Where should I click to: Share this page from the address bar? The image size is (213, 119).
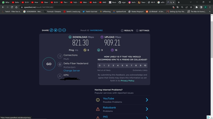point(187,7)
